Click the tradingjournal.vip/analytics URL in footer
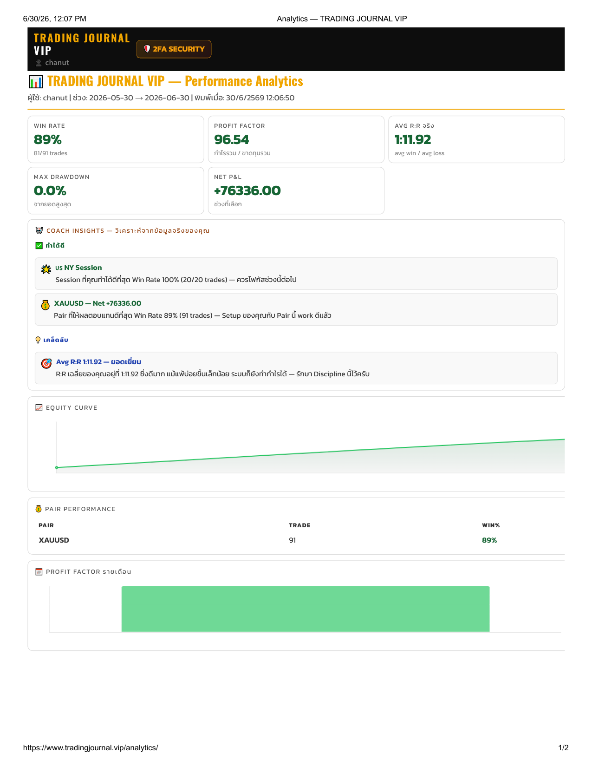Screen dimensions: 592x767 tap(91, 747)
